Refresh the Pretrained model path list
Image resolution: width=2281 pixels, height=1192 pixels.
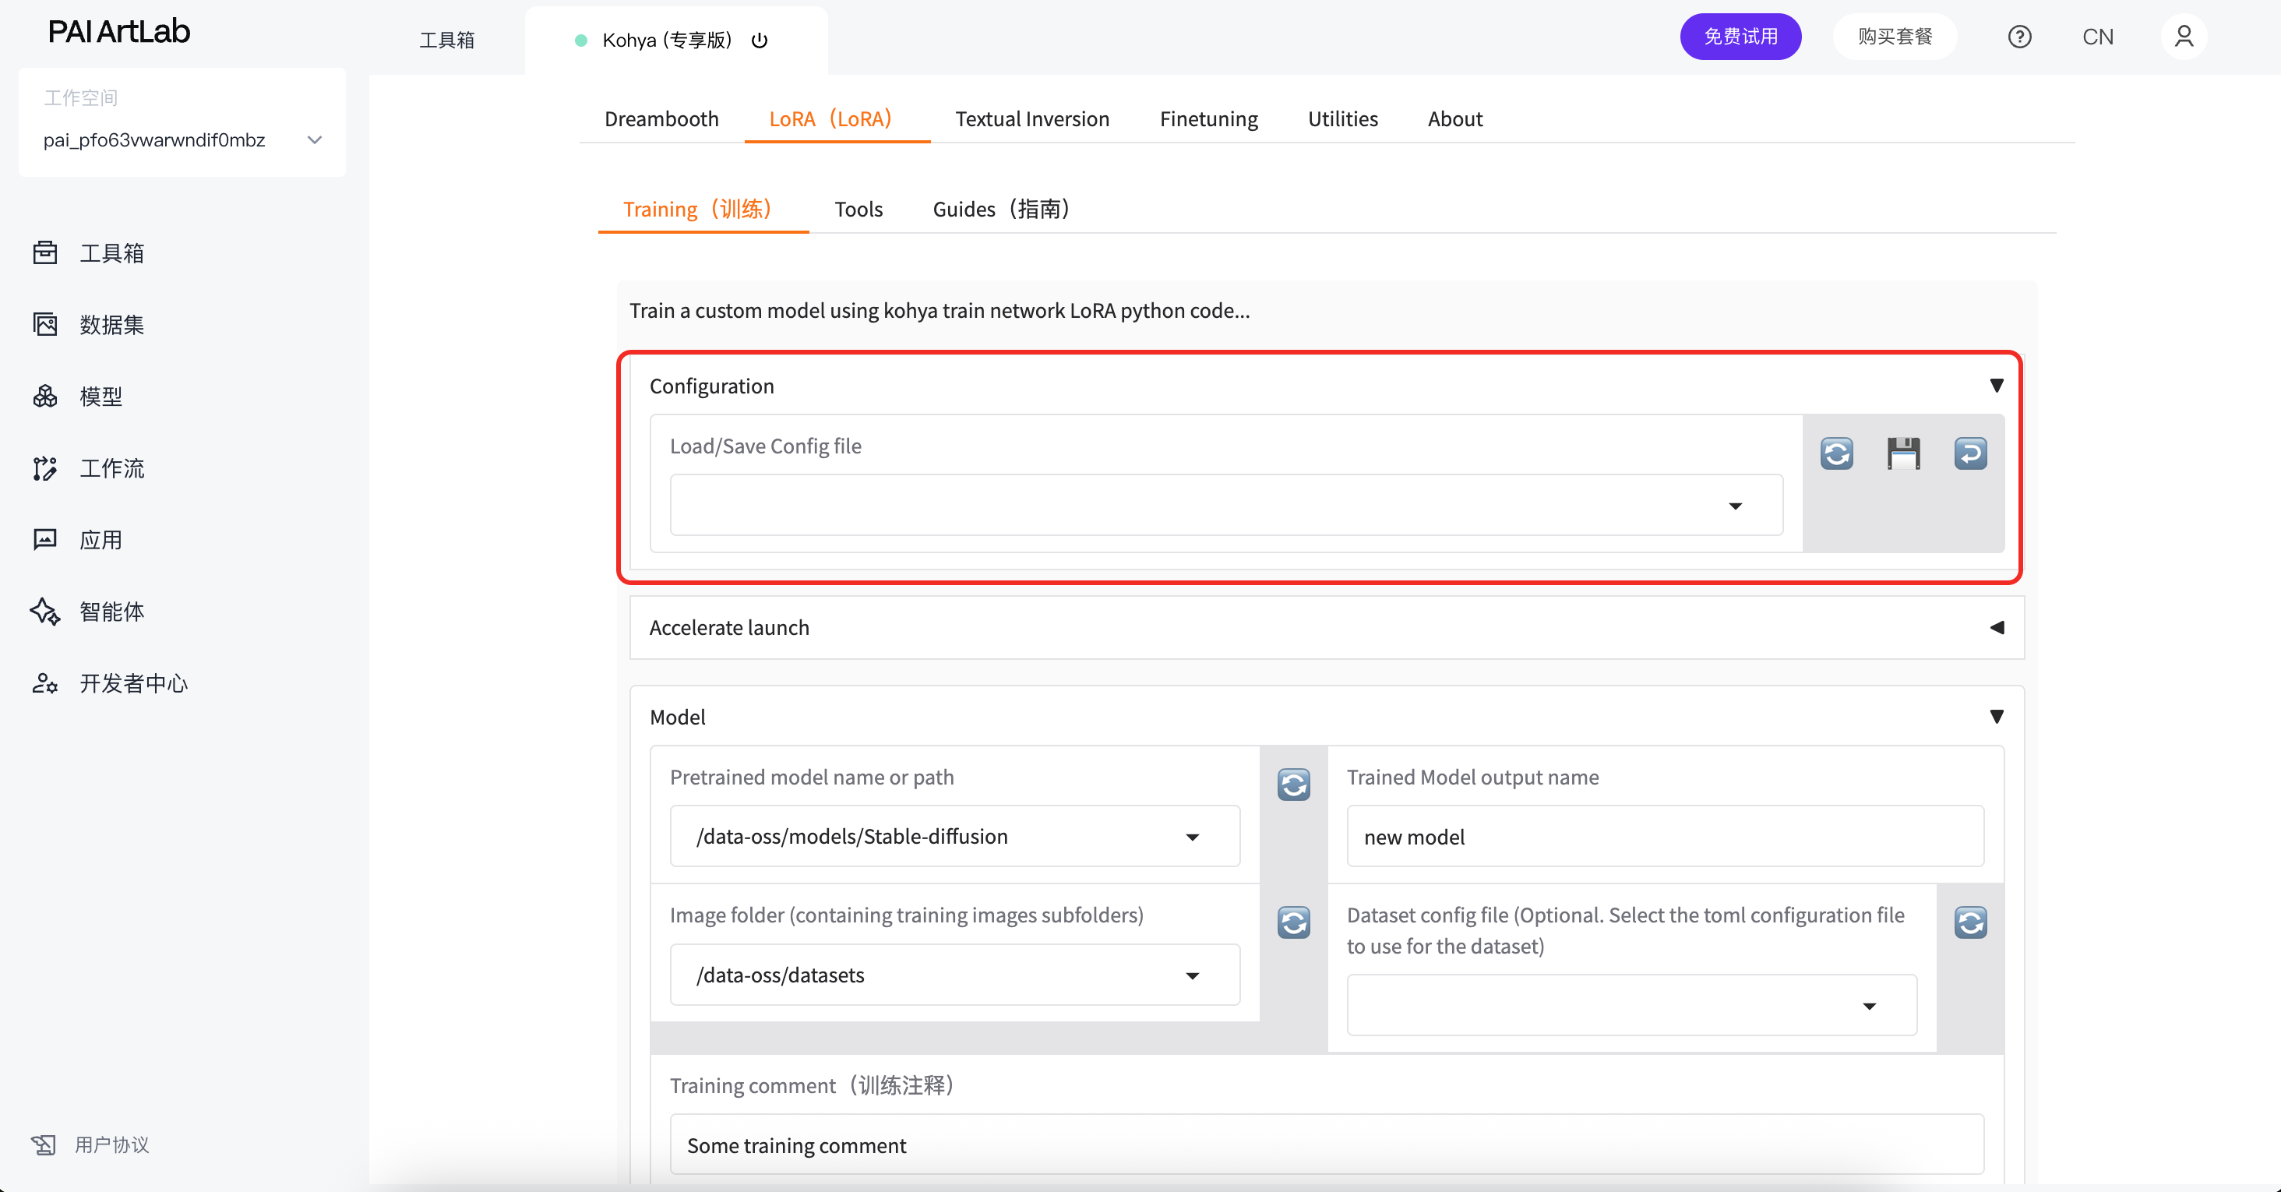[1294, 784]
